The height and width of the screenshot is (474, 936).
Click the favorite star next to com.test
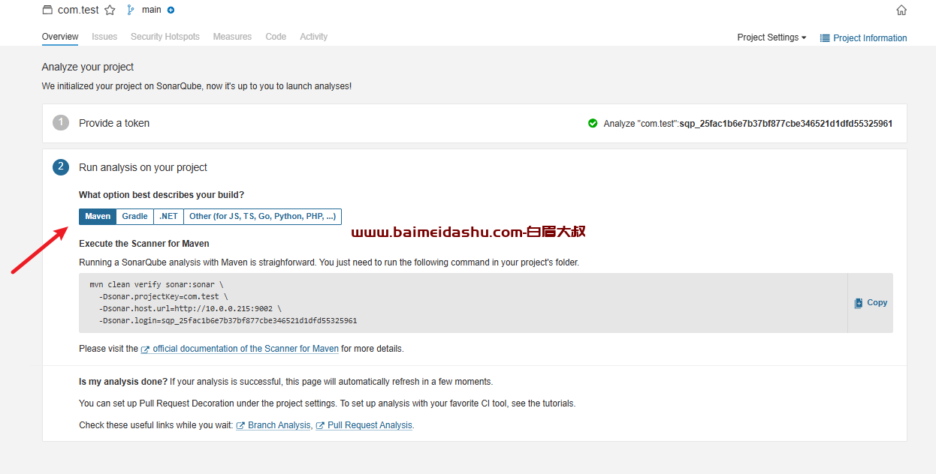click(110, 10)
